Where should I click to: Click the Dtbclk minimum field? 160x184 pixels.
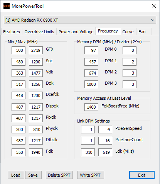coord(19,141)
